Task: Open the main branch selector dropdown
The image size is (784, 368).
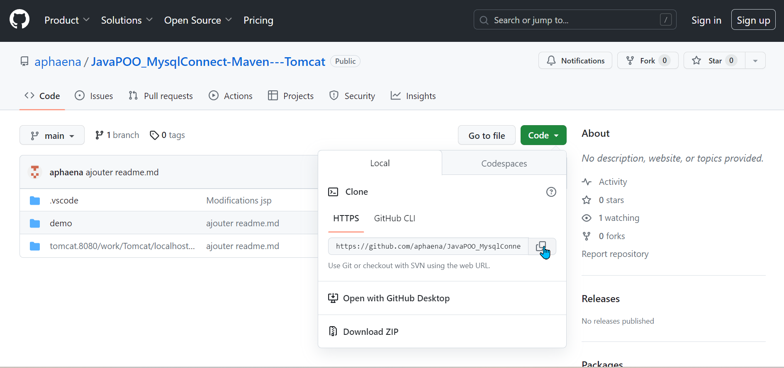Action: pos(52,136)
